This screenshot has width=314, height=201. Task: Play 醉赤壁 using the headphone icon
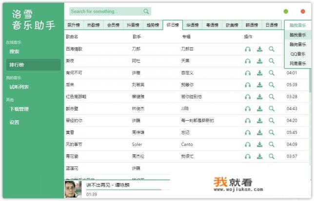pos(248,109)
